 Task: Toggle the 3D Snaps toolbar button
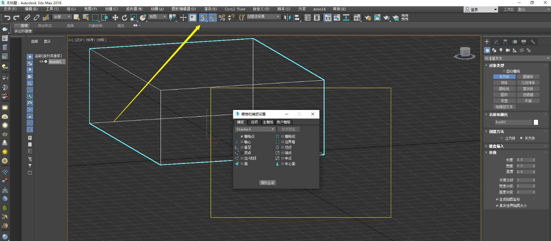[x=203, y=17]
